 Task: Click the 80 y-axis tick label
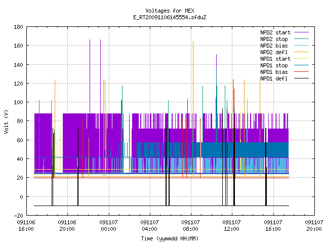[x=20, y=121]
